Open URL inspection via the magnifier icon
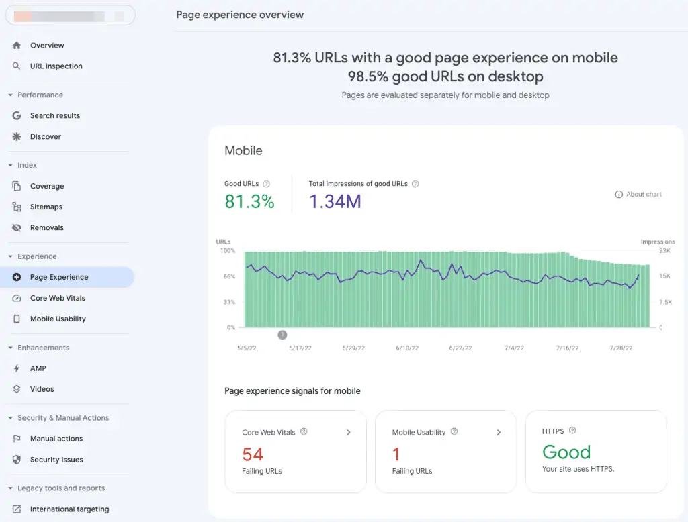Screen dimensions: 688x522 coord(16,66)
